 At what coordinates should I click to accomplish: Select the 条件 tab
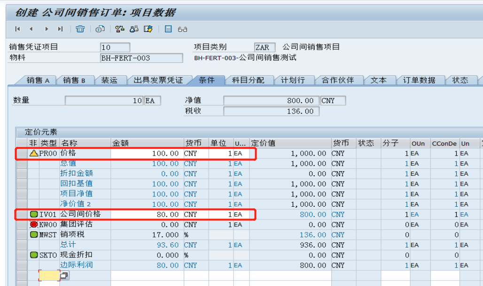[207, 80]
